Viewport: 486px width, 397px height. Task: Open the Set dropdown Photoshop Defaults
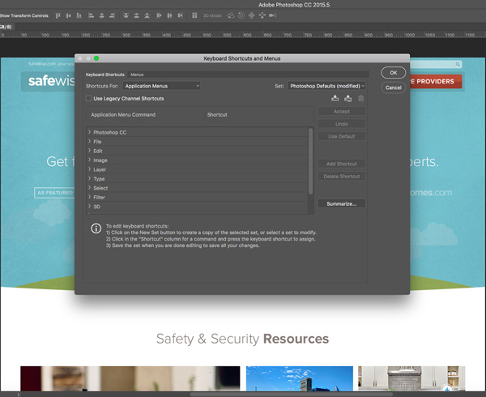tap(326, 86)
